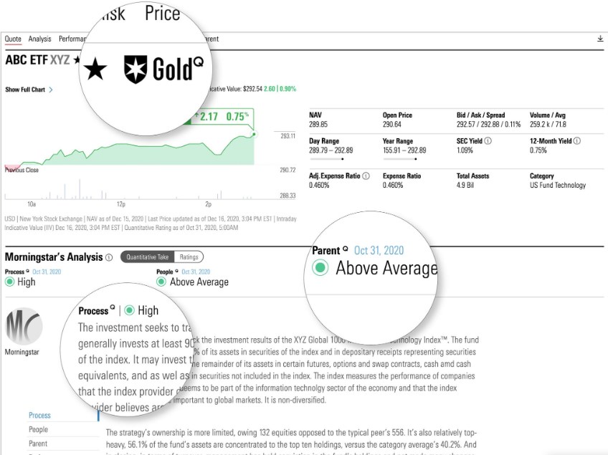608x455 pixels.
Task: Click the green People Above Average indicator
Action: click(161, 282)
